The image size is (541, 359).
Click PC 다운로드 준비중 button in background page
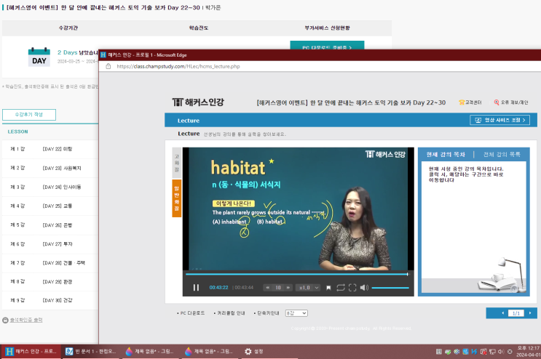(x=327, y=46)
